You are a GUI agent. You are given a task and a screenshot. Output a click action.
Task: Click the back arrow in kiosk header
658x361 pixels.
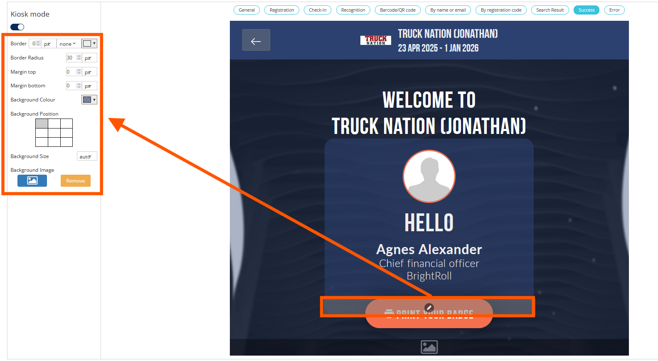pos(256,40)
